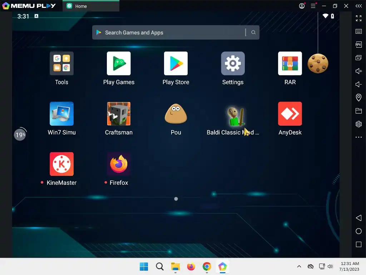
Task: Open the Tools folder
Action: pos(61,63)
